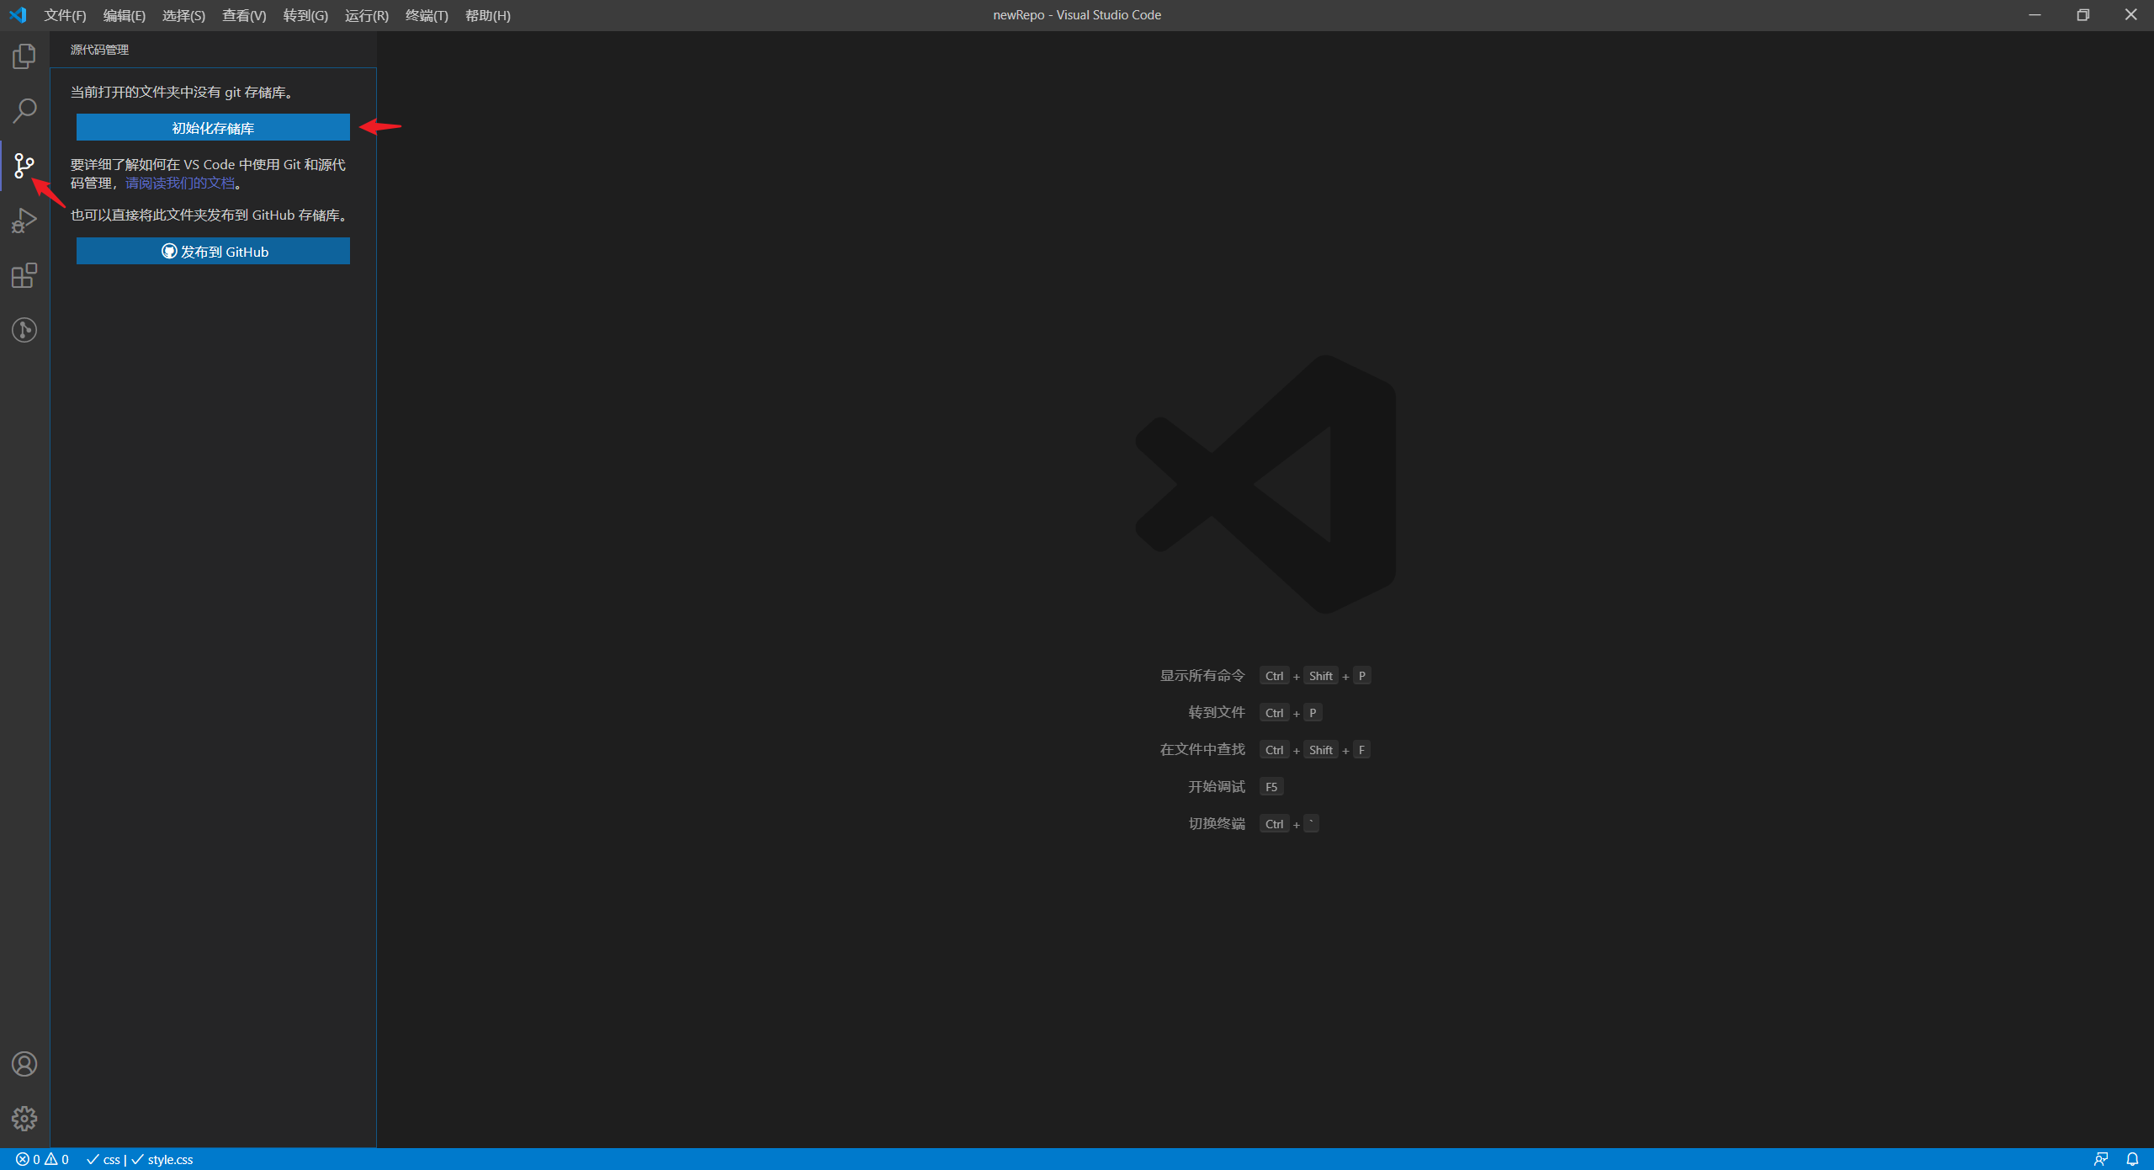The width and height of the screenshot is (2154, 1170).
Task: Open 终端(T) menu
Action: [427, 15]
